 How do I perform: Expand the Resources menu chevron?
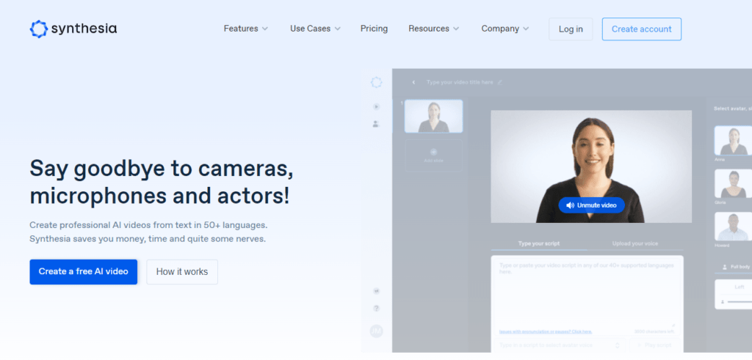pos(456,29)
